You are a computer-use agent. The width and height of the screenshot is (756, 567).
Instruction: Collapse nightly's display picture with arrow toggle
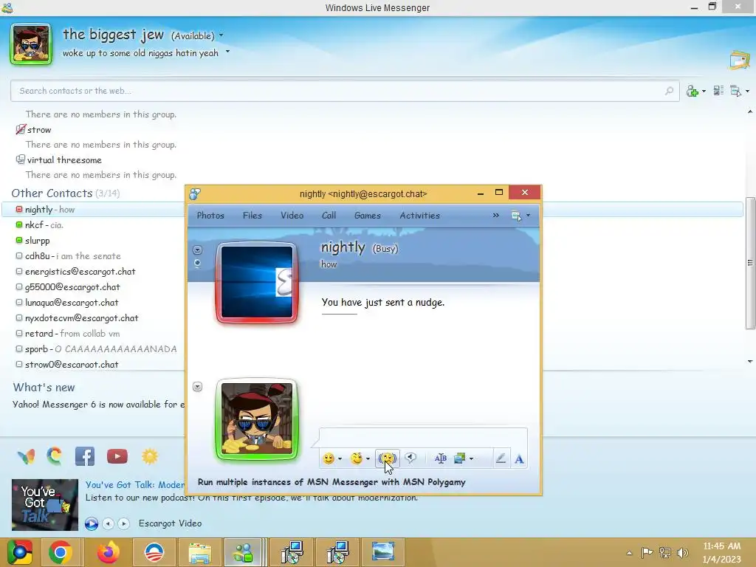coord(197,250)
